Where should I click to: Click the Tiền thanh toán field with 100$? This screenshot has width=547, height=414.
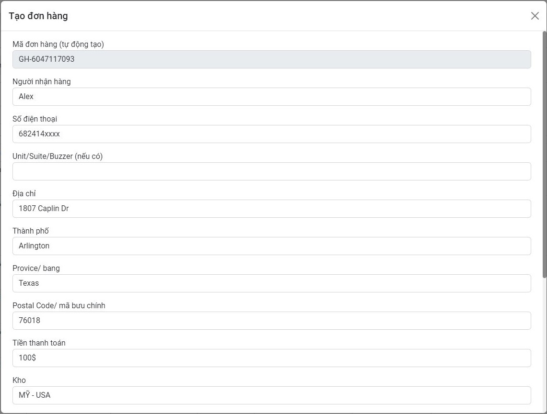tap(271, 358)
